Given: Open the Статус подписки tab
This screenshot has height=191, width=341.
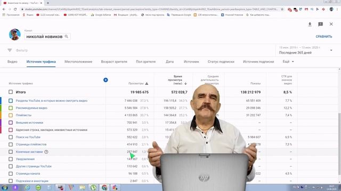Looking at the screenshot, I should pos(221,62).
